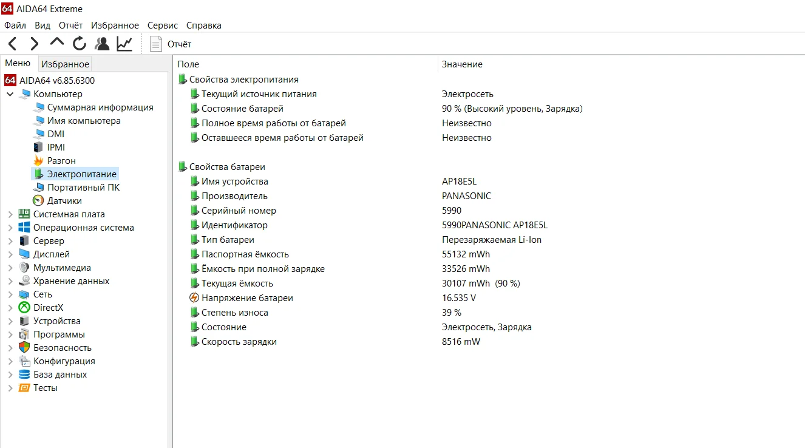The width and height of the screenshot is (805, 448).
Task: Select the Паспортная ёмкость row
Action: click(x=245, y=254)
